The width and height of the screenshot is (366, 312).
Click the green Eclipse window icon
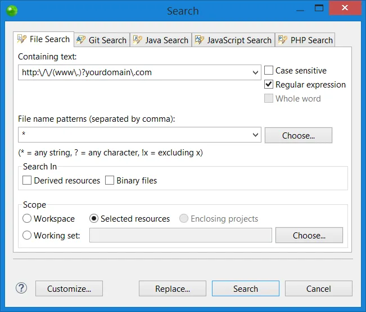tap(12, 11)
